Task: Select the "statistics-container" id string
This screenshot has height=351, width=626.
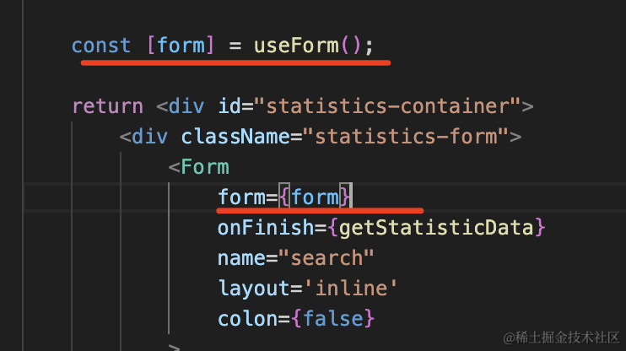Action: (387, 106)
